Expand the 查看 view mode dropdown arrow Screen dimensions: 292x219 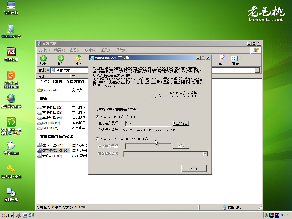(240, 58)
